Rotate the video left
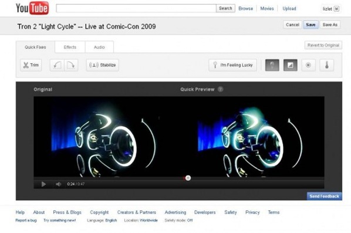Viewport: 351px width, 233px height. coord(57,65)
